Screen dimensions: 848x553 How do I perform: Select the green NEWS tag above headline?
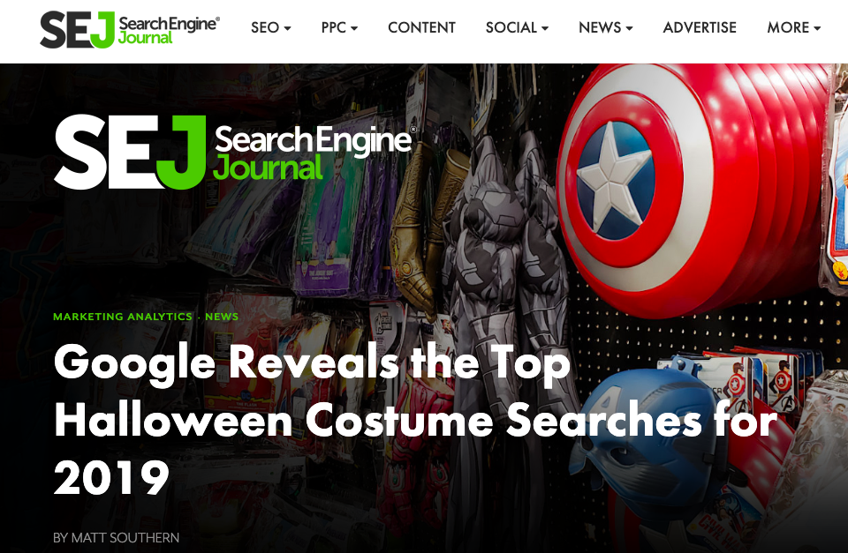222,317
